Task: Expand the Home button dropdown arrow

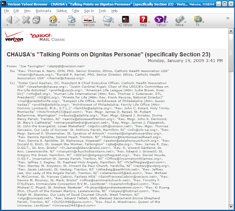Action: pos(59,22)
